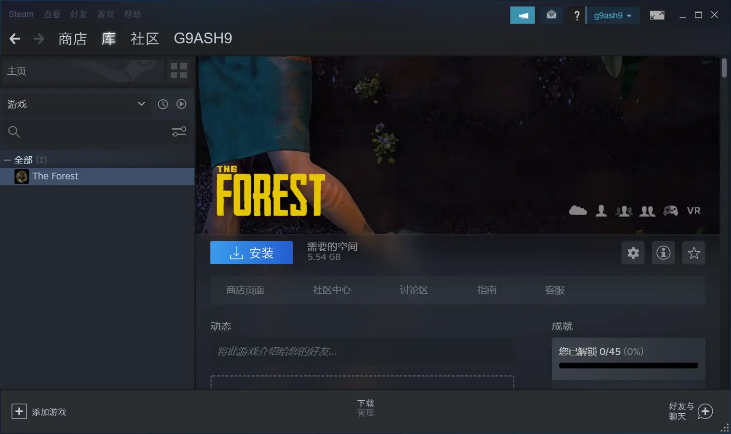Open the 帮助 menu

tap(132, 14)
